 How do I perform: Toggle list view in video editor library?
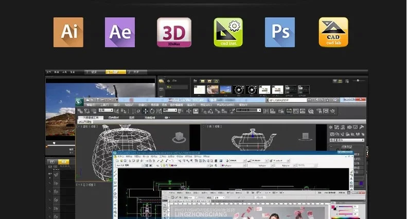pos(335,81)
